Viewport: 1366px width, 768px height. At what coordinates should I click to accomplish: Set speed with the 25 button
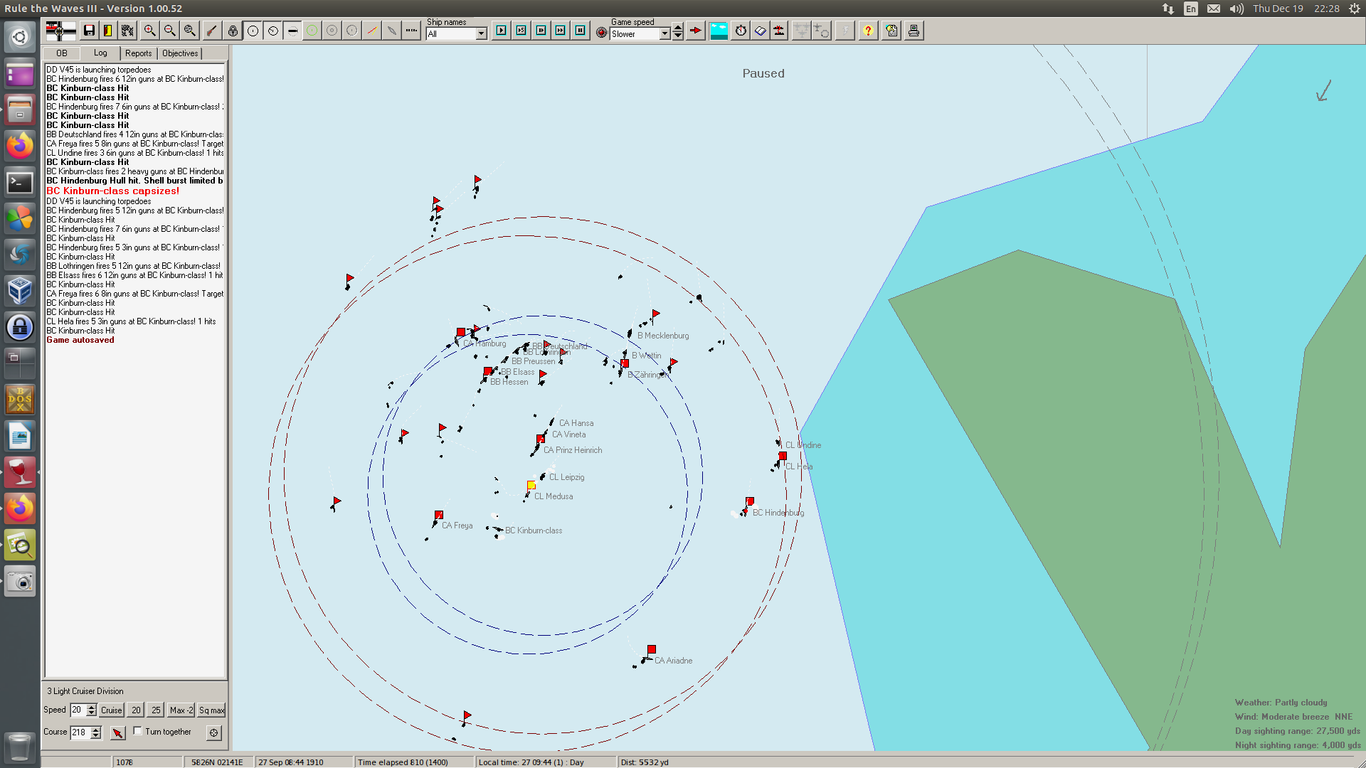pos(156,710)
